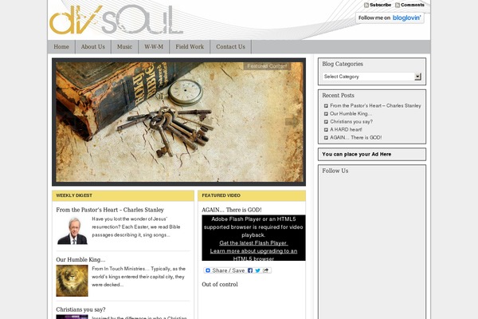
Task: Click excerpt text From In Touch Ministries
Action: point(139,277)
